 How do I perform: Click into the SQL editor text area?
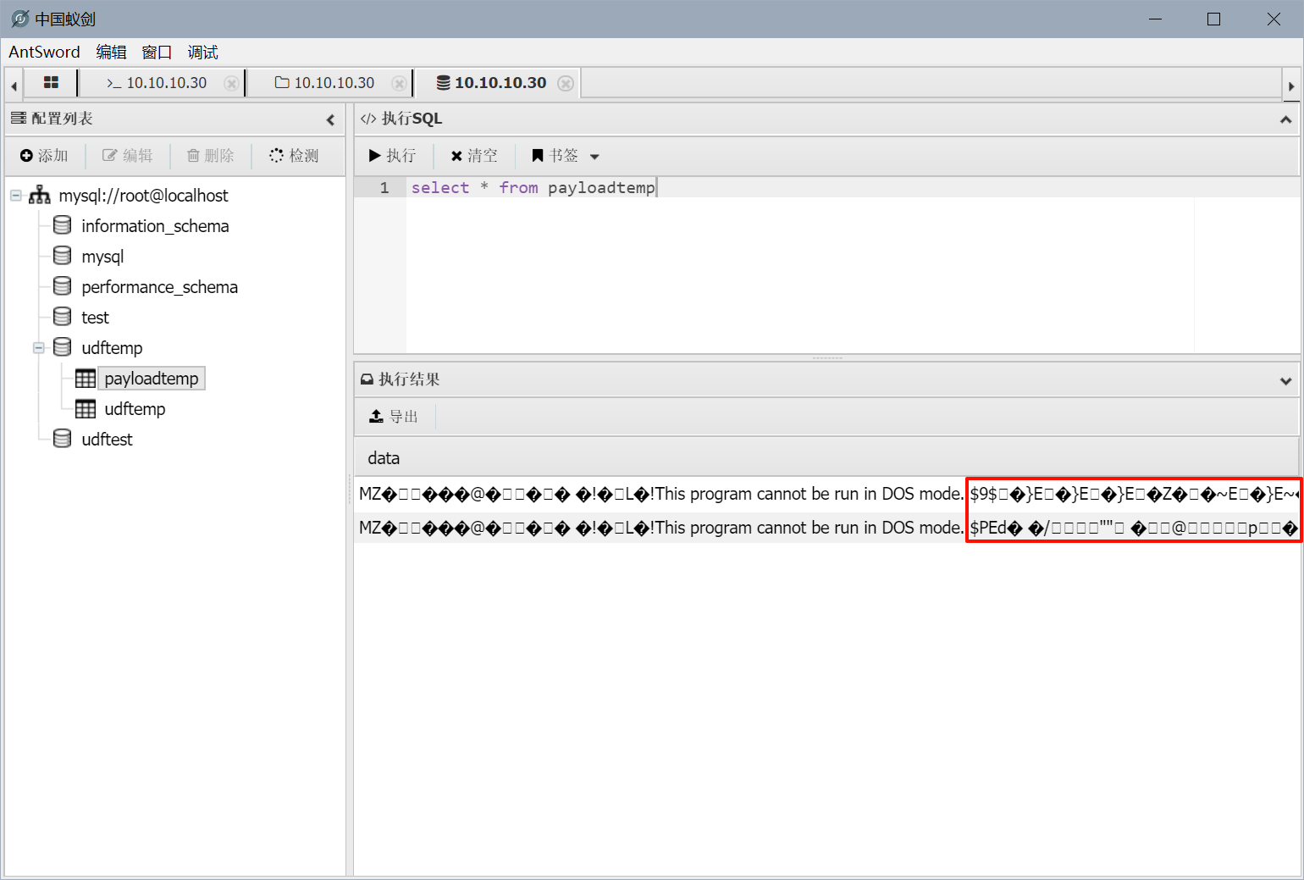(796, 271)
